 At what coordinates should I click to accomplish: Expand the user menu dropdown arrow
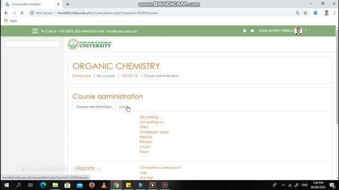(x=306, y=31)
